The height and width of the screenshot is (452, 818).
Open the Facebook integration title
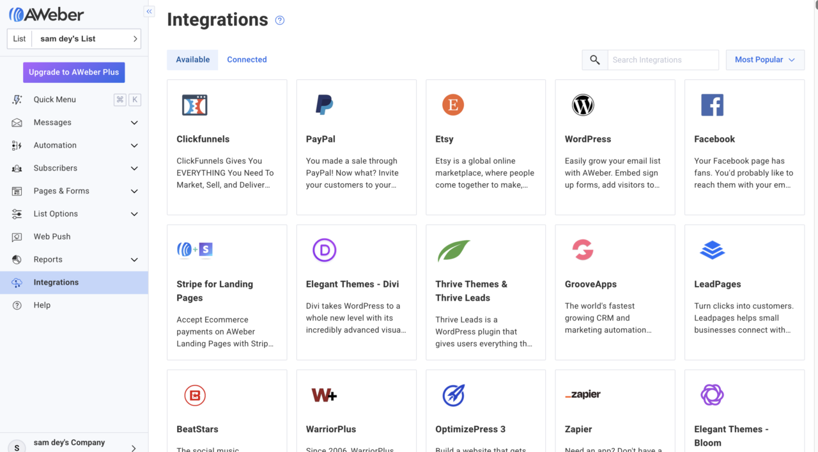tap(714, 139)
